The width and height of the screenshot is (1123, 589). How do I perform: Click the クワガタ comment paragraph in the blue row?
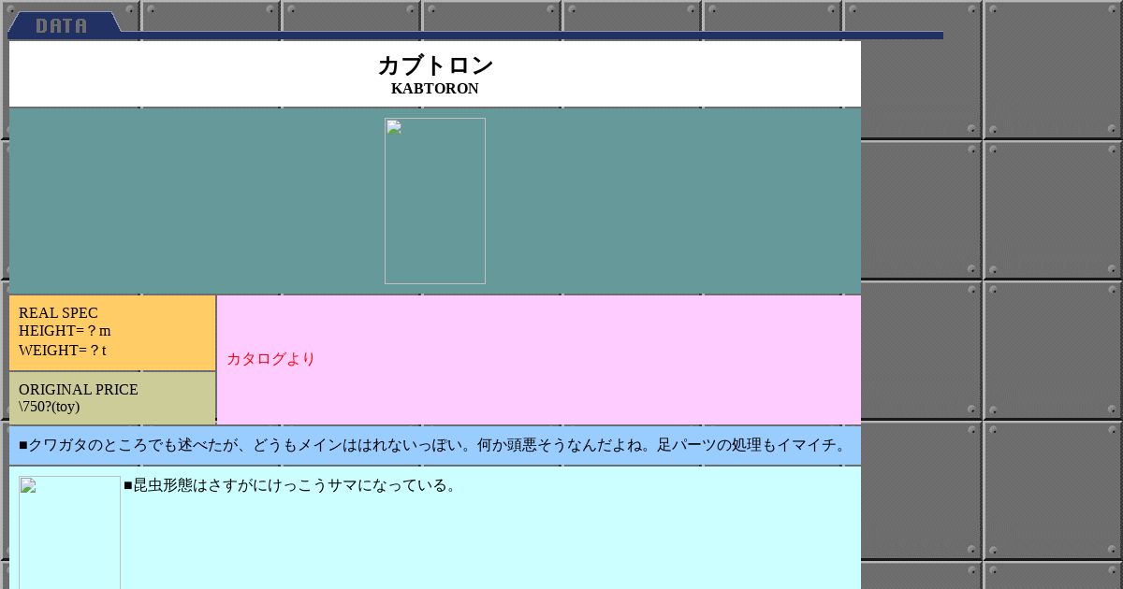(435, 446)
